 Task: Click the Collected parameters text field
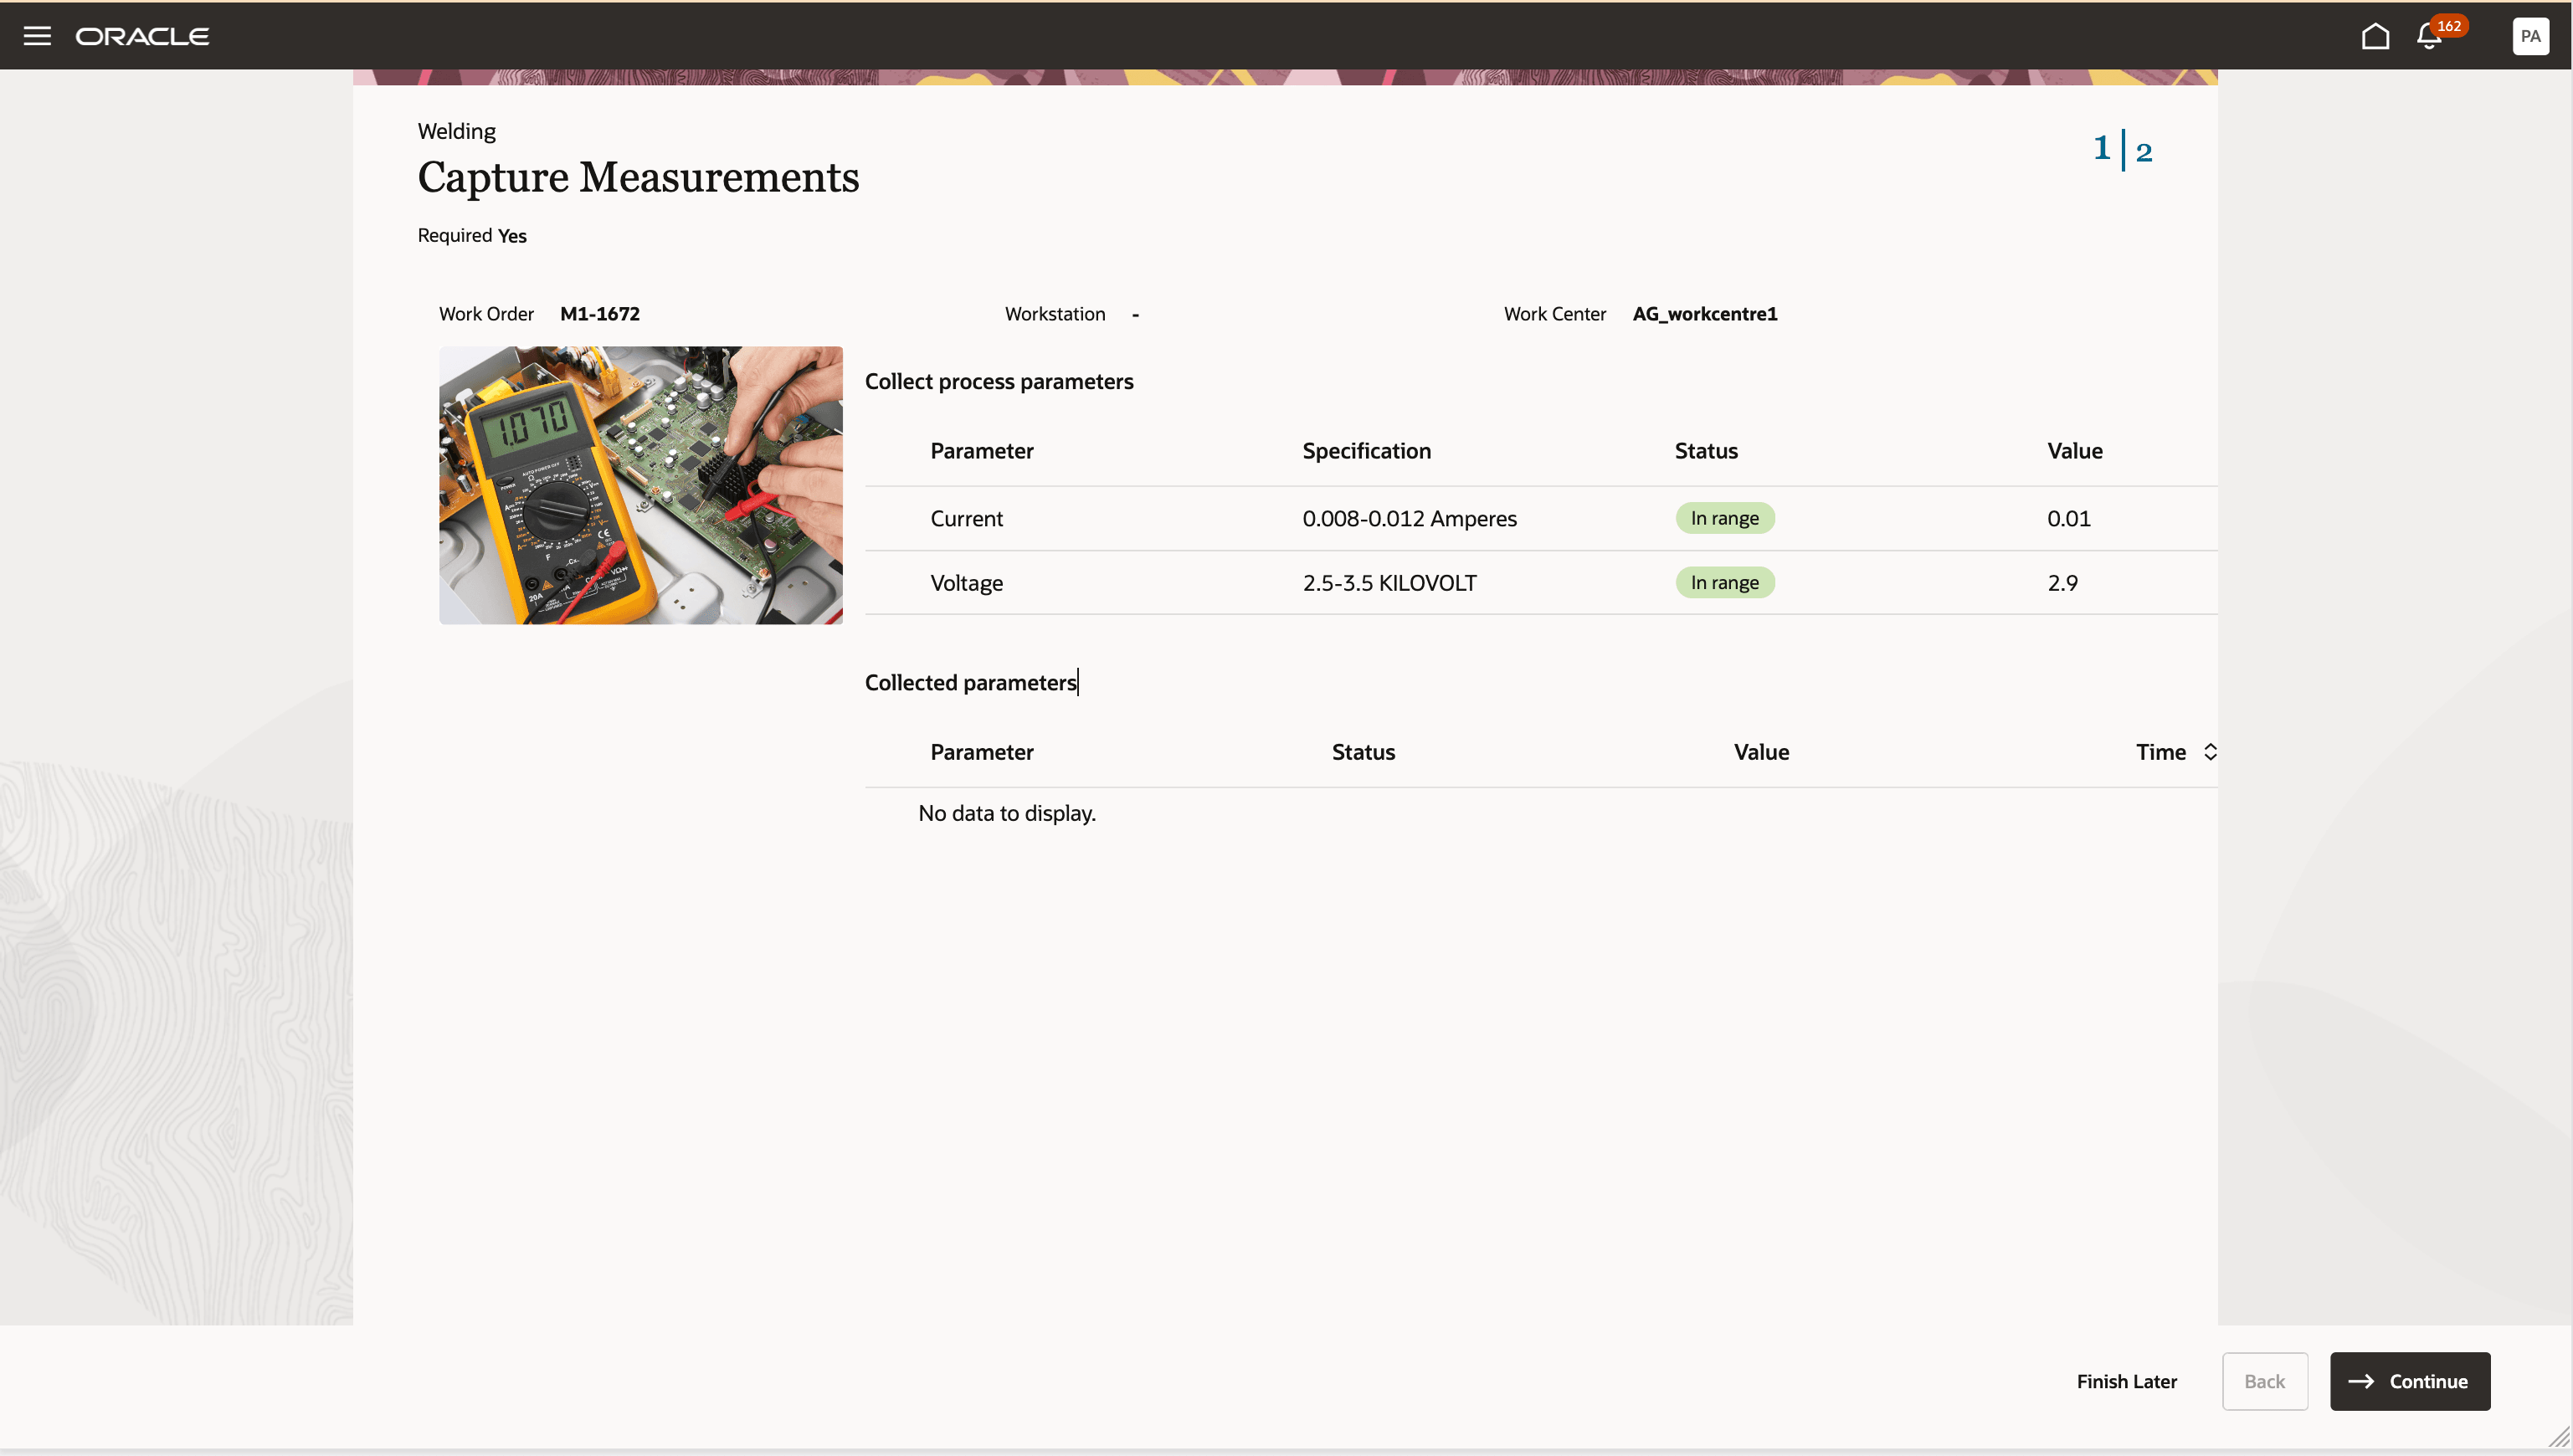pyautogui.click(x=970, y=682)
